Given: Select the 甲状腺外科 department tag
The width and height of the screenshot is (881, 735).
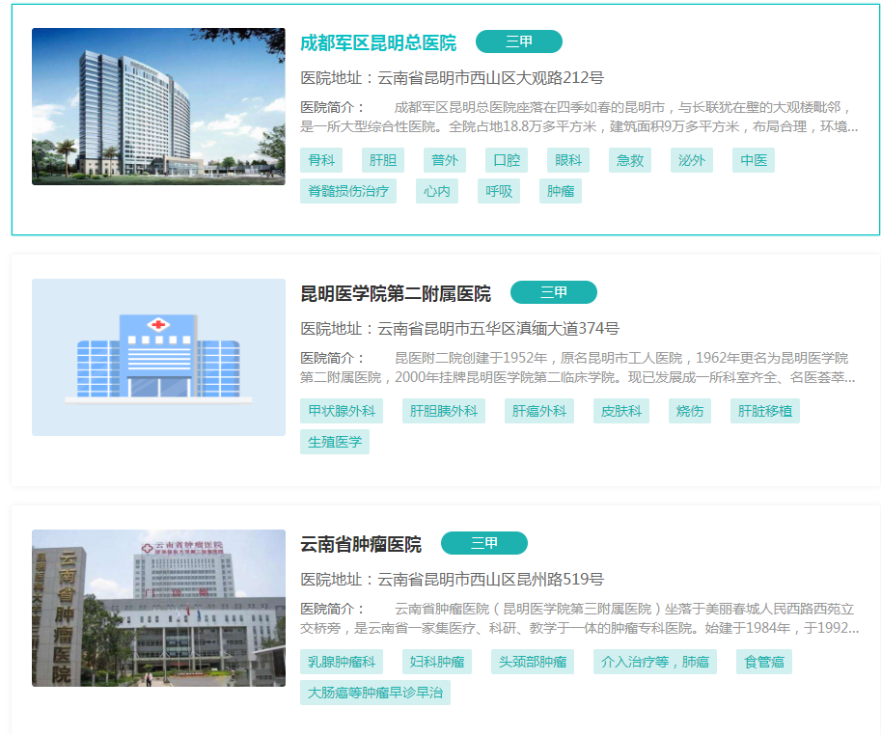Looking at the screenshot, I should click(x=342, y=411).
